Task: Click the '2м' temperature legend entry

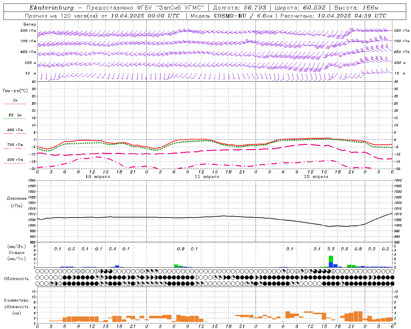Action: point(15,101)
